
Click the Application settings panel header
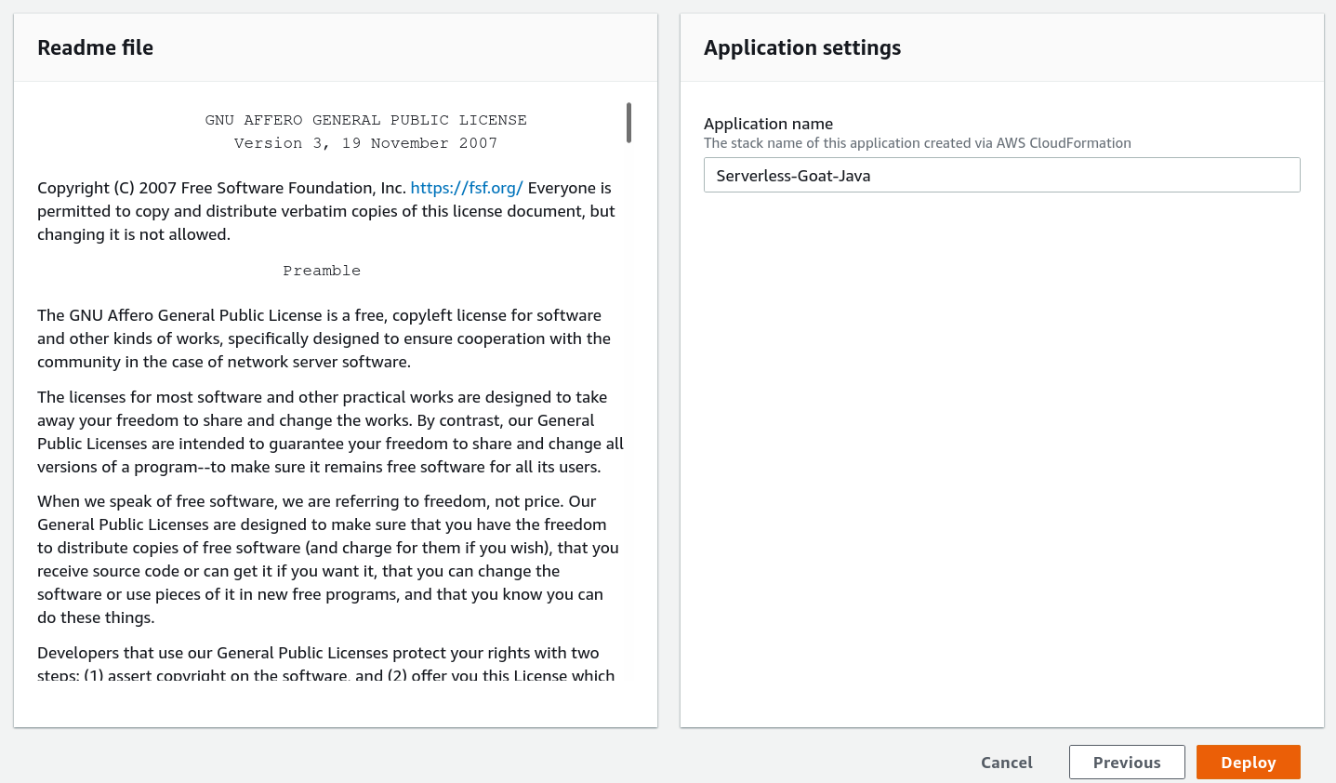(x=801, y=47)
